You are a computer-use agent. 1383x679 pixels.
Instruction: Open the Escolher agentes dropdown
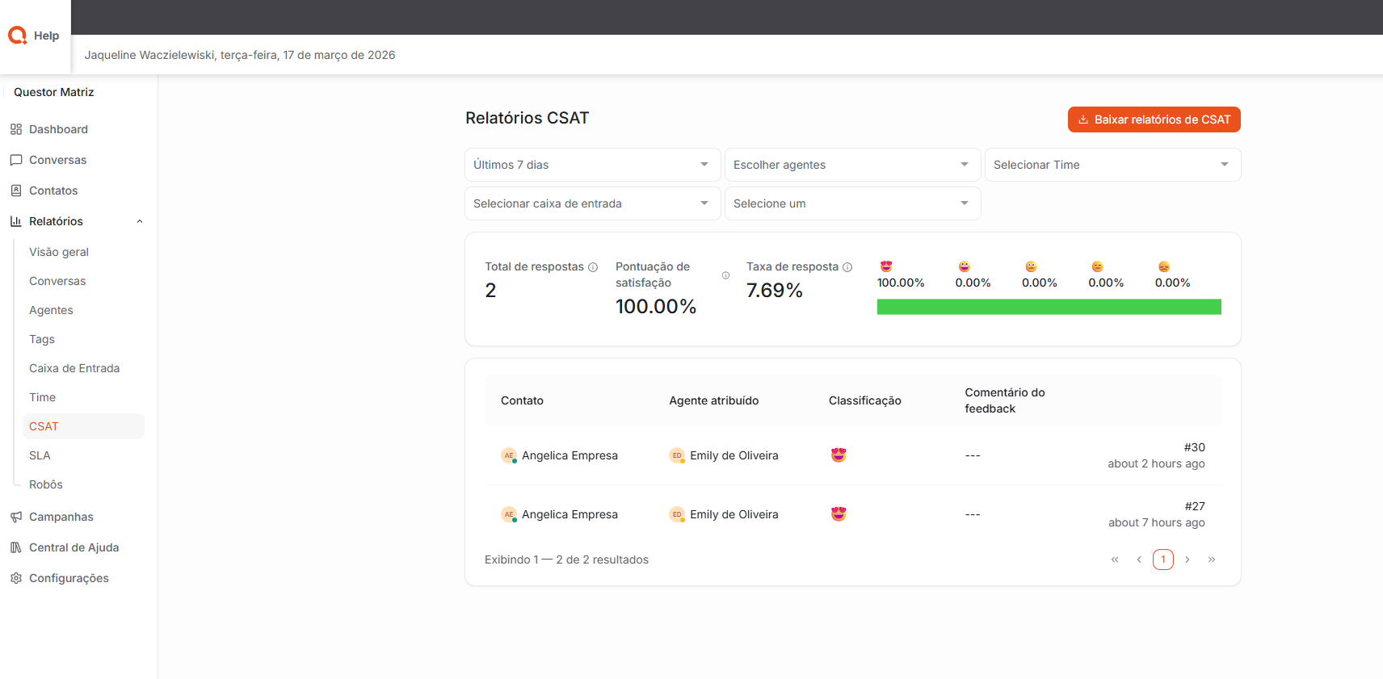[x=852, y=165]
